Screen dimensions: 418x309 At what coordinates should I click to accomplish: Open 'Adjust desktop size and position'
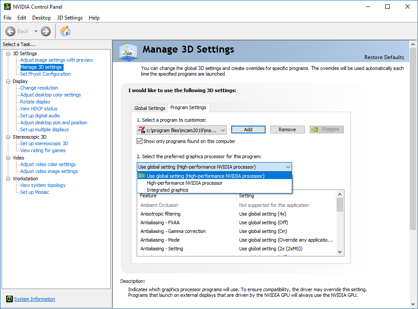(x=54, y=123)
